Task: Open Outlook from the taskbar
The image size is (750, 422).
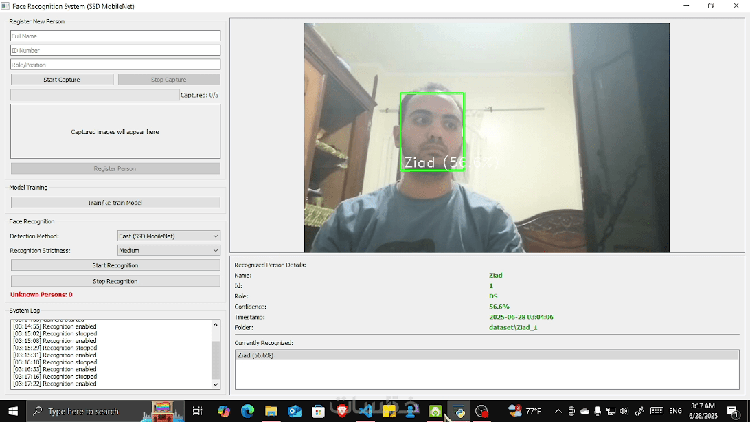Action: coord(295,411)
